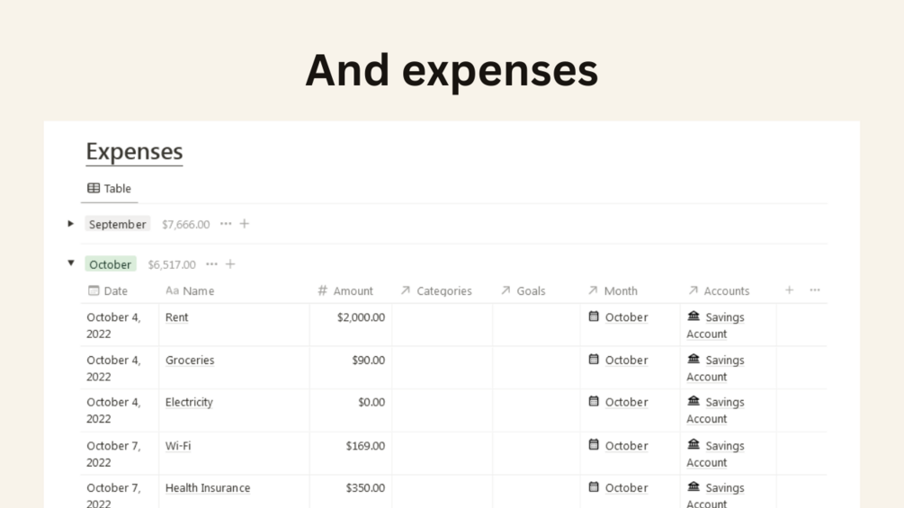Click the Amount column header

coord(353,291)
